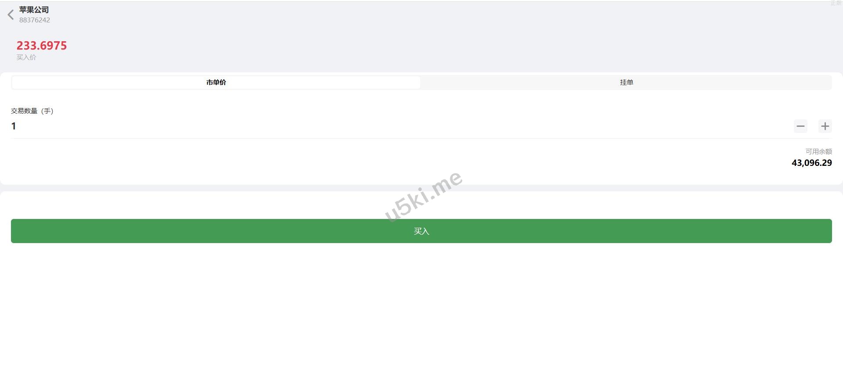Click the balance amount 43,096.29
843x387 pixels.
pyautogui.click(x=811, y=163)
